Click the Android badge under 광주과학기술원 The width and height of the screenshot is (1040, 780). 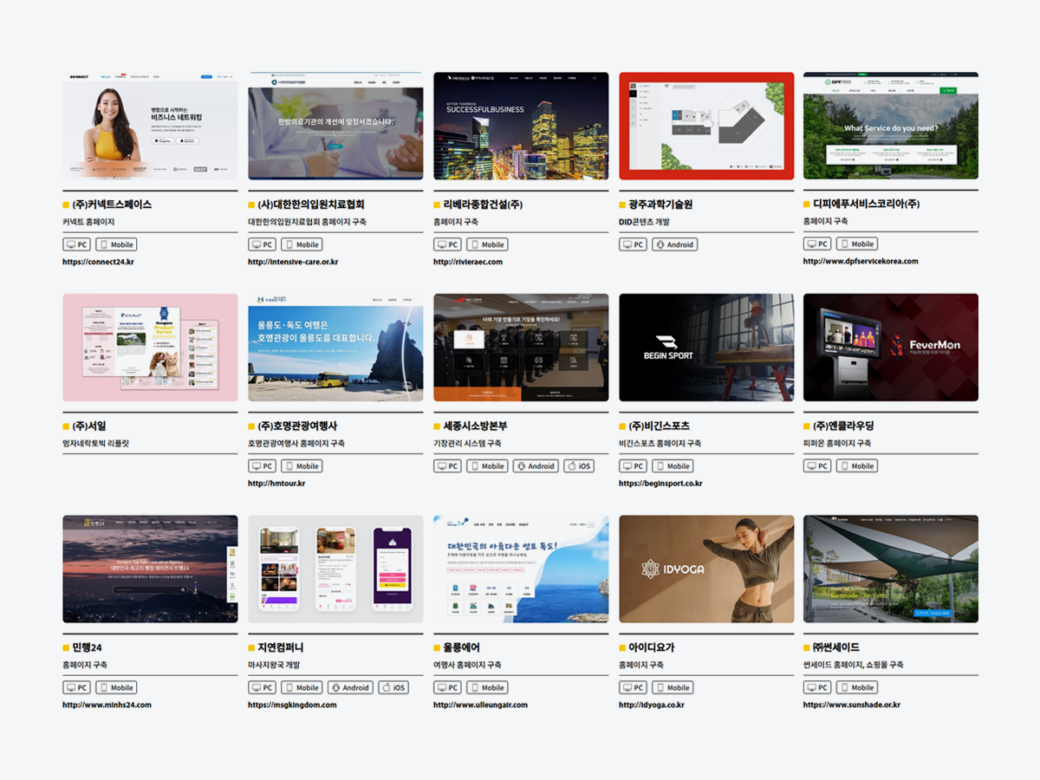(674, 244)
